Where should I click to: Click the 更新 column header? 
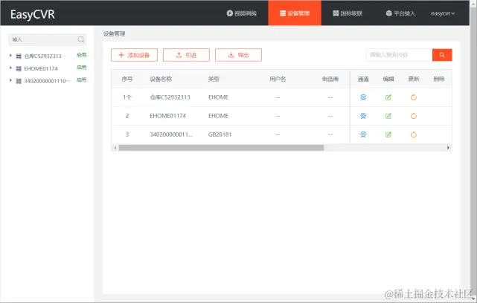coord(414,79)
